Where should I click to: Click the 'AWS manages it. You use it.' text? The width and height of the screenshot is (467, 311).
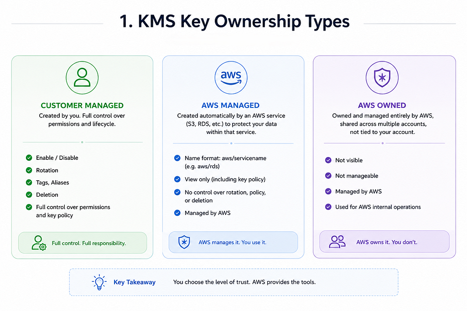233,242
